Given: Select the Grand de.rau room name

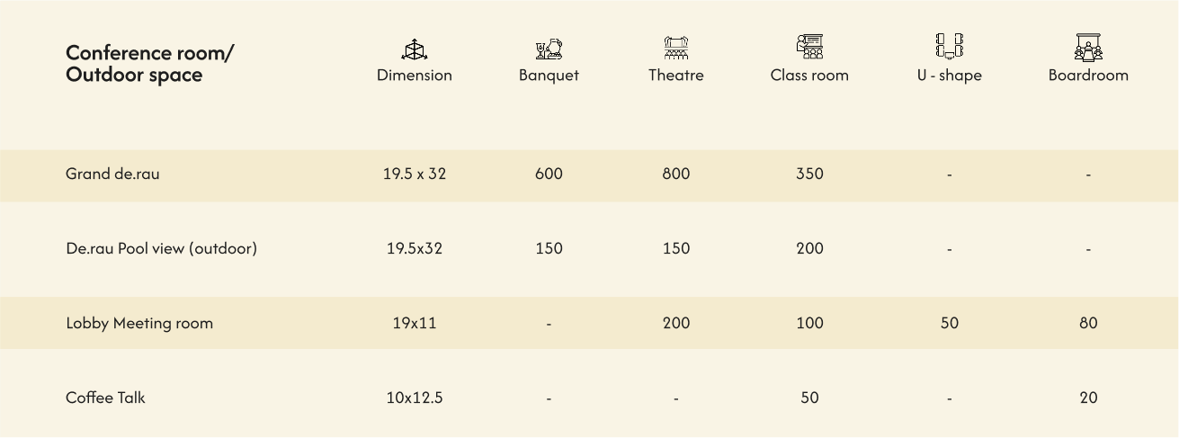Looking at the screenshot, I should pos(112,174).
